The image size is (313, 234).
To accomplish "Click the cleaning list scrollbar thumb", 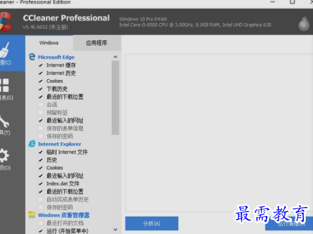I will (116, 98).
